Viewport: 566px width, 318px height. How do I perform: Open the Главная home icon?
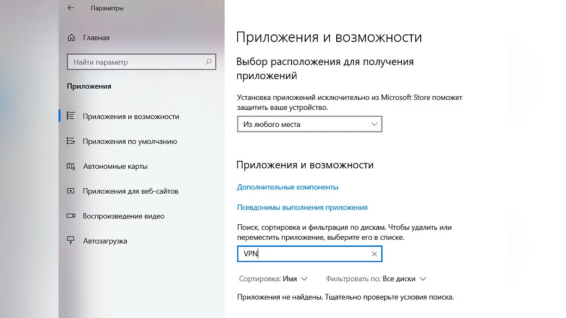click(x=71, y=38)
